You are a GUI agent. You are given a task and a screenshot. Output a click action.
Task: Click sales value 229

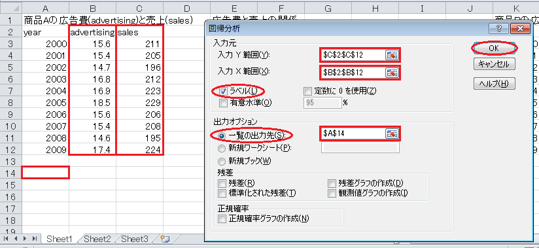pyautogui.click(x=139, y=103)
